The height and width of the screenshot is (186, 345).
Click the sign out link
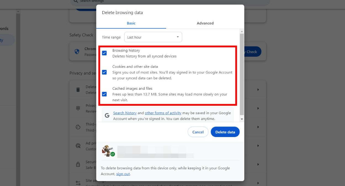tap(123, 174)
